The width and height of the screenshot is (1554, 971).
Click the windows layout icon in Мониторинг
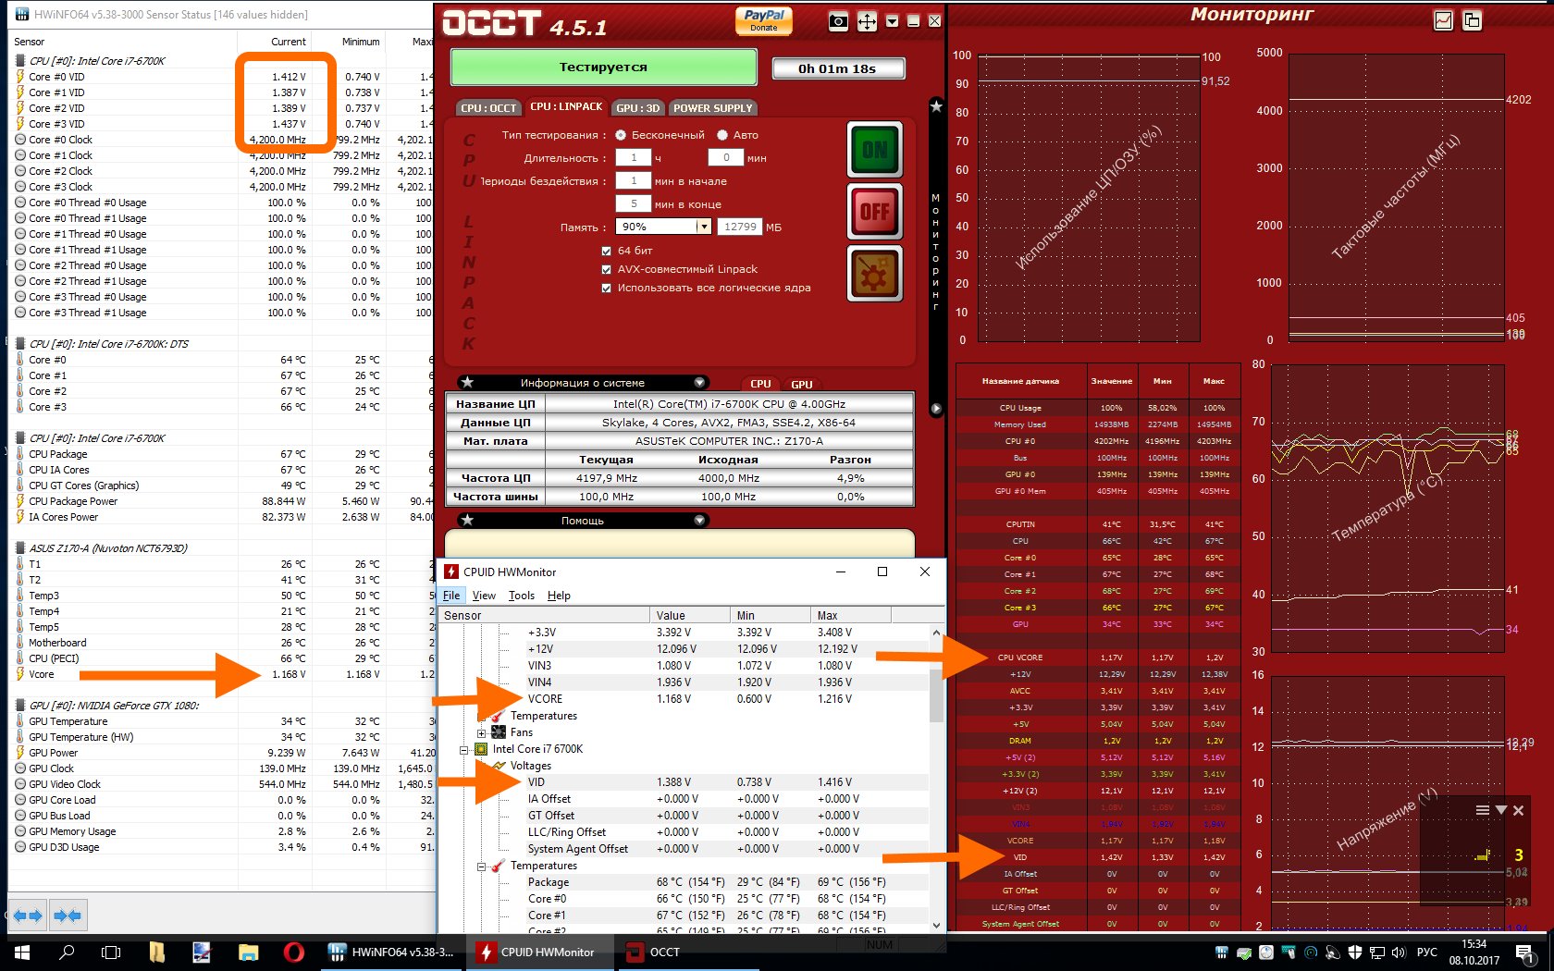pyautogui.click(x=1473, y=20)
